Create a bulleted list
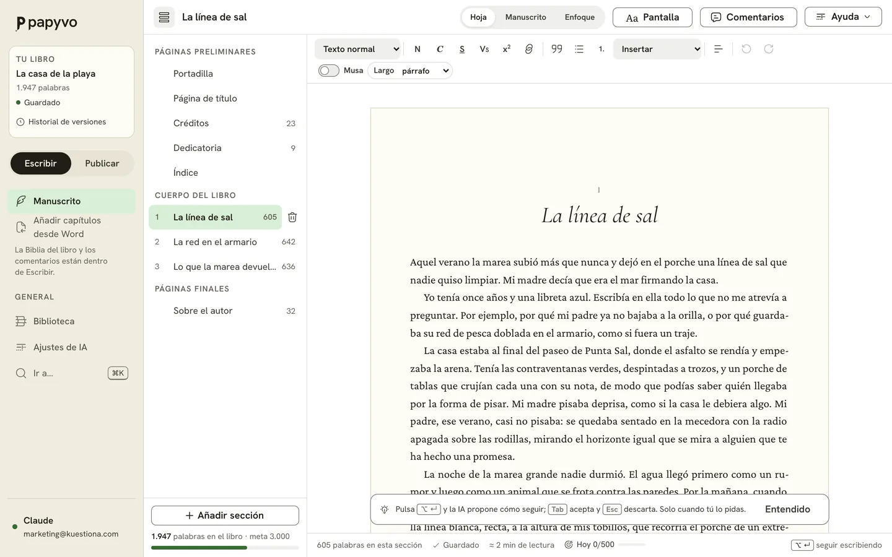892x557 pixels. tap(579, 49)
